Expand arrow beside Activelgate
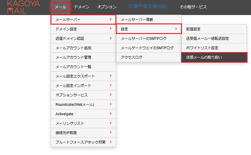The width and height of the screenshot is (251, 155). point(111,114)
